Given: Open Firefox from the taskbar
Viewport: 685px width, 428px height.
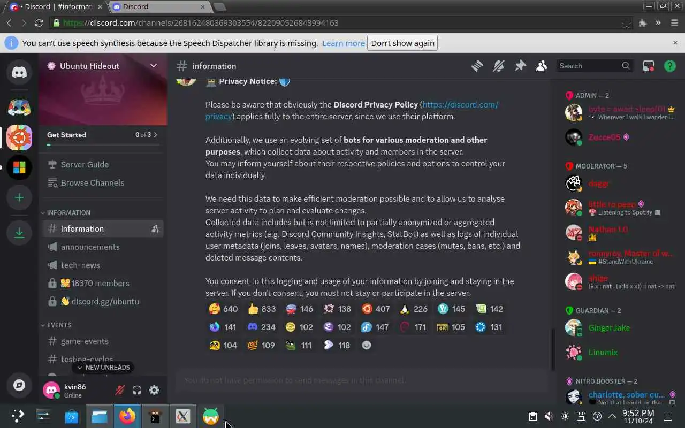Looking at the screenshot, I should pyautogui.click(x=127, y=416).
